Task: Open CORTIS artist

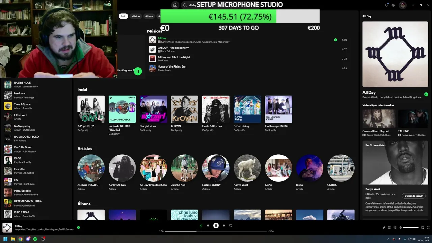Action: [341, 168]
